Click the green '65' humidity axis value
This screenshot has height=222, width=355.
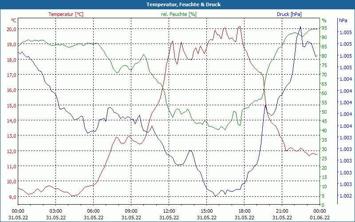point(324,84)
